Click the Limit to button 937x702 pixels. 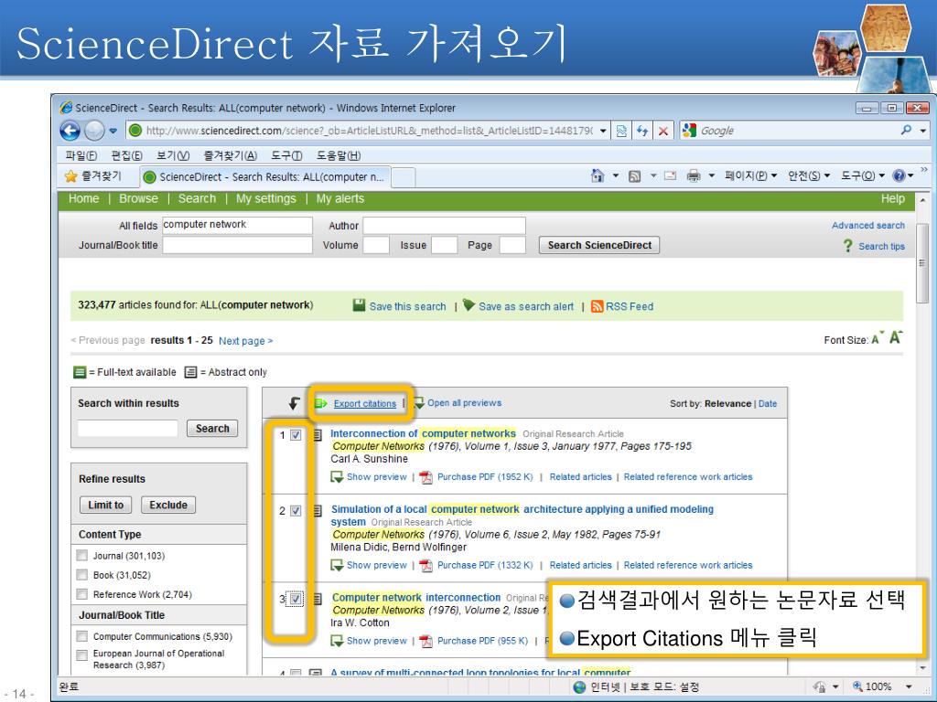pos(106,505)
